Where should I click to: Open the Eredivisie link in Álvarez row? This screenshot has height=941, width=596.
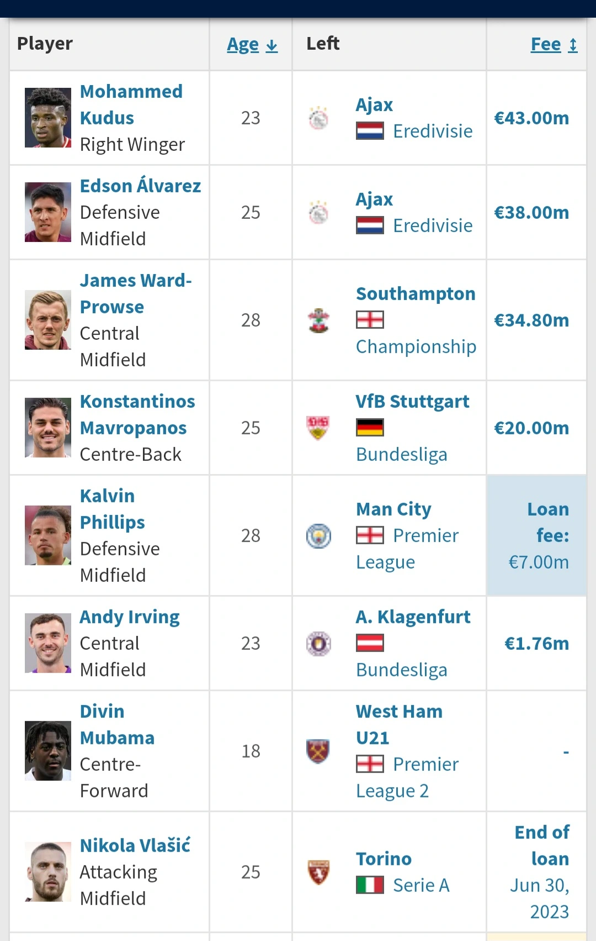pos(433,225)
